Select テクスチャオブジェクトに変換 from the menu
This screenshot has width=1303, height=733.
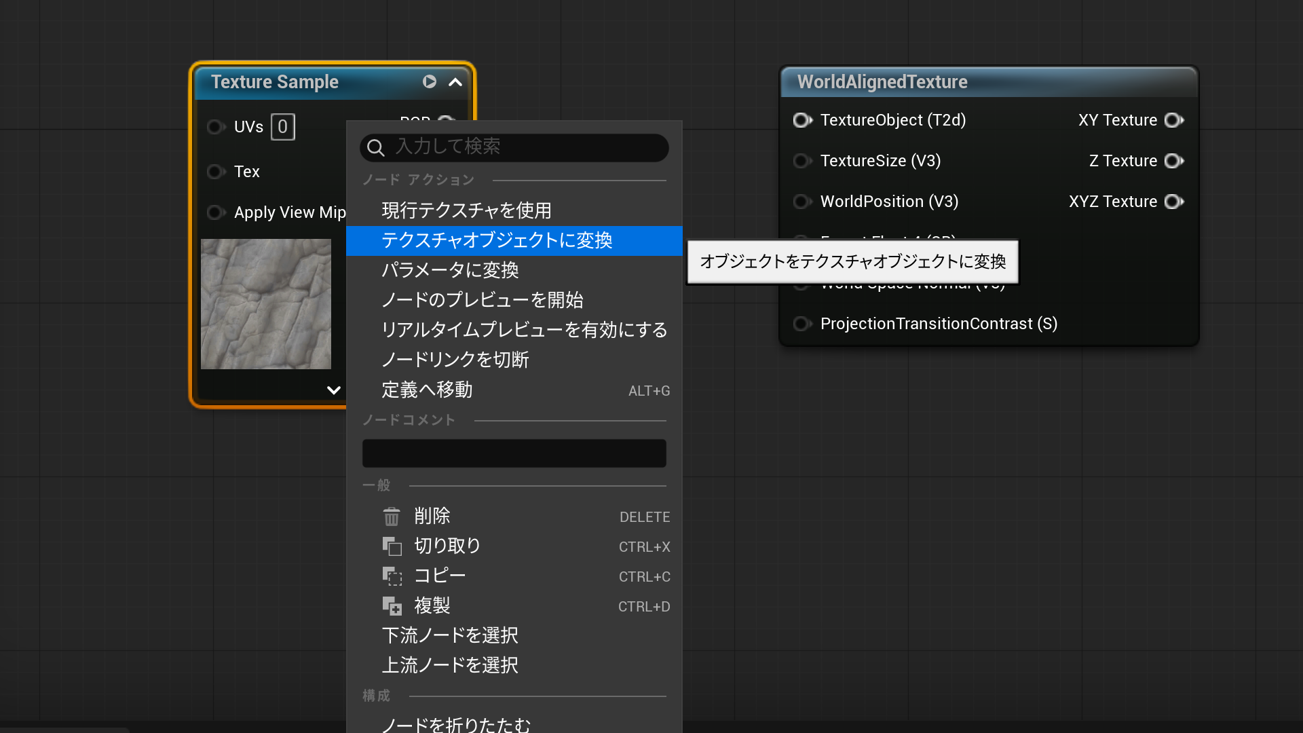(x=497, y=240)
